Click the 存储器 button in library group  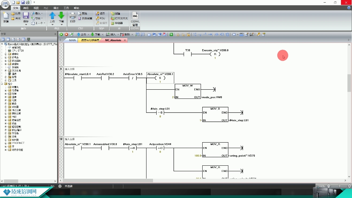click(x=117, y=23)
